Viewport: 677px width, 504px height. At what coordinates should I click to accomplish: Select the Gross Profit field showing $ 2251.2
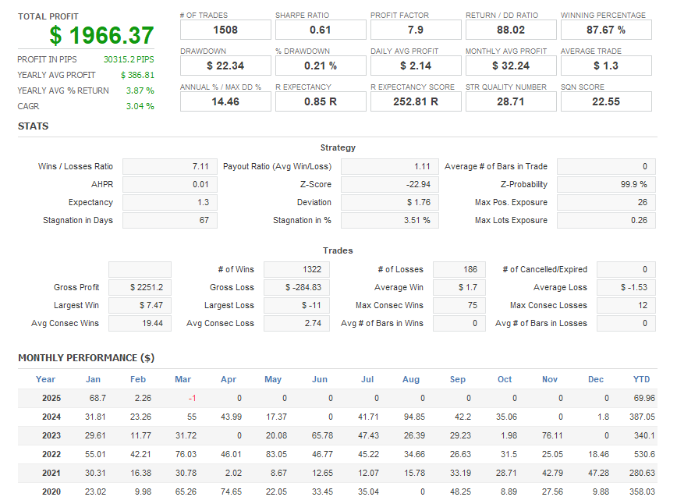tap(140, 287)
